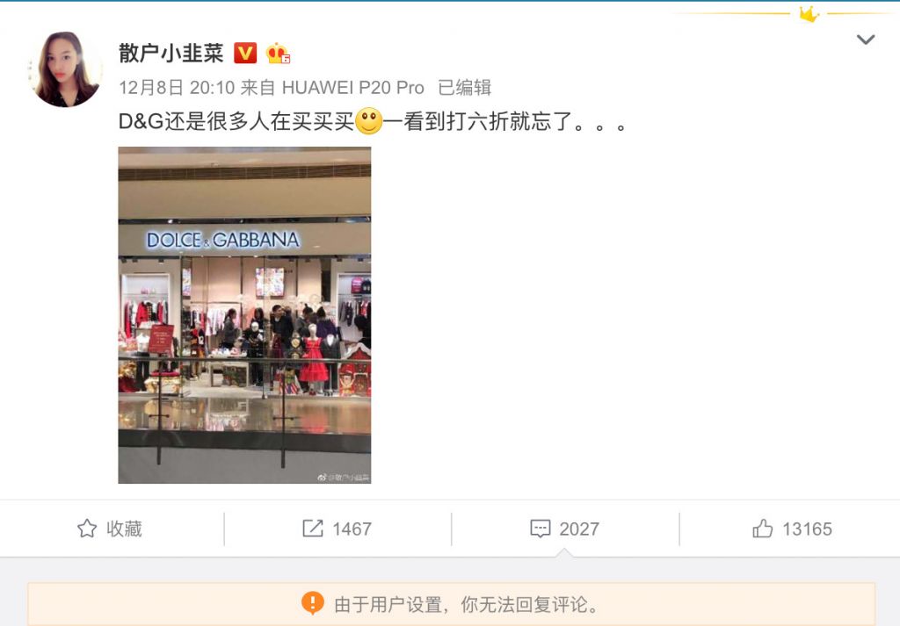Screen dimensions: 900x626
Task: Click the comment bubble icon
Action: [541, 529]
